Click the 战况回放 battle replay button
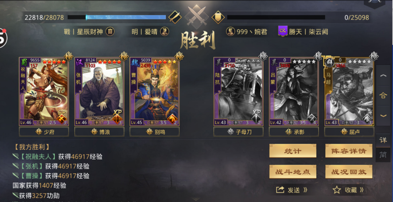Screen dimensions: 393x202 pos(349,172)
